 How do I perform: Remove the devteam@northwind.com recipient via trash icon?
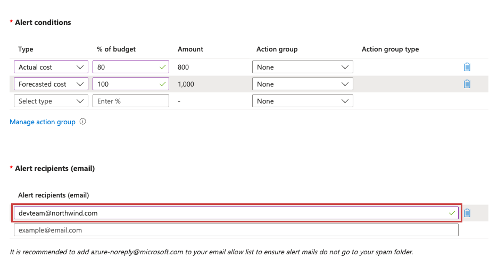click(467, 213)
